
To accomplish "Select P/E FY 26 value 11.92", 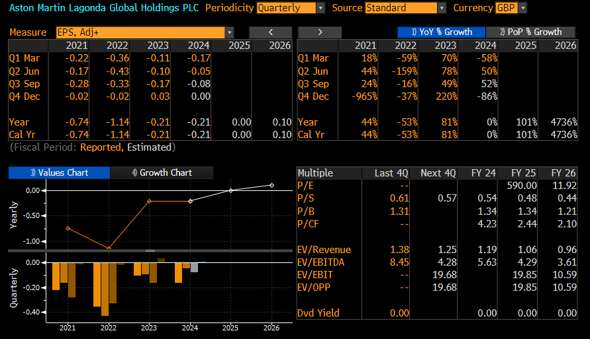I will [x=565, y=186].
